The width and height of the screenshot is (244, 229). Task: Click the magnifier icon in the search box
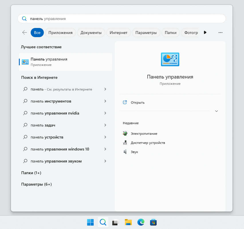[x=24, y=19]
